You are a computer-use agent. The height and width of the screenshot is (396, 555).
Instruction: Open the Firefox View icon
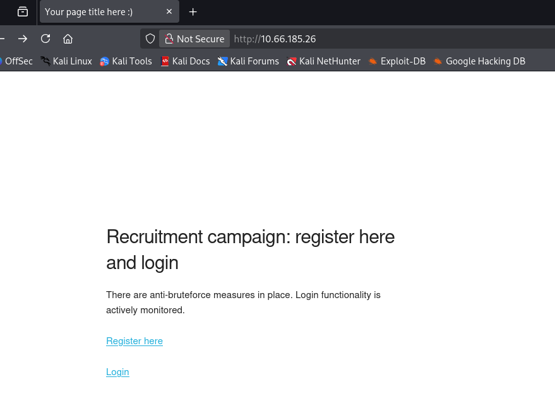[x=23, y=12]
